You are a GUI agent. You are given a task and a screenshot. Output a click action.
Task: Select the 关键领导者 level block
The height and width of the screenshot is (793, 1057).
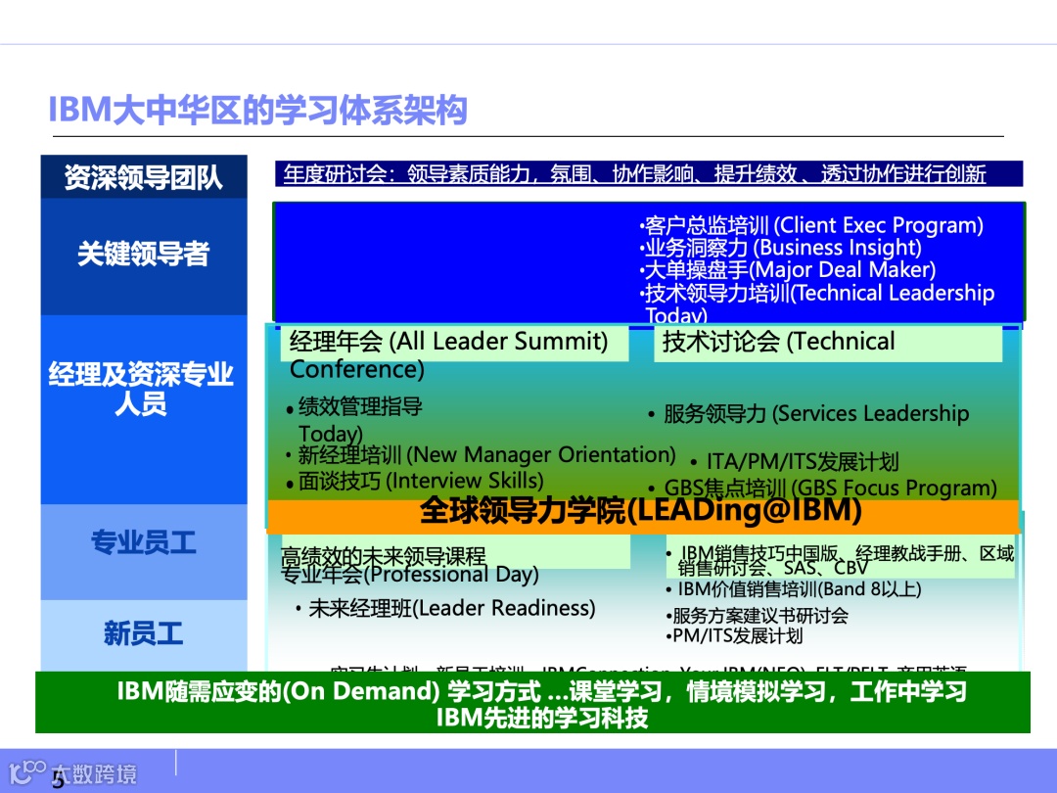point(144,257)
